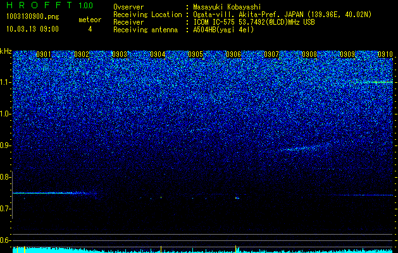Viewport: 398px width, 253px height.
Task: Click the bright signal line at 1.1 kHz near 0910
Action: tap(375, 82)
